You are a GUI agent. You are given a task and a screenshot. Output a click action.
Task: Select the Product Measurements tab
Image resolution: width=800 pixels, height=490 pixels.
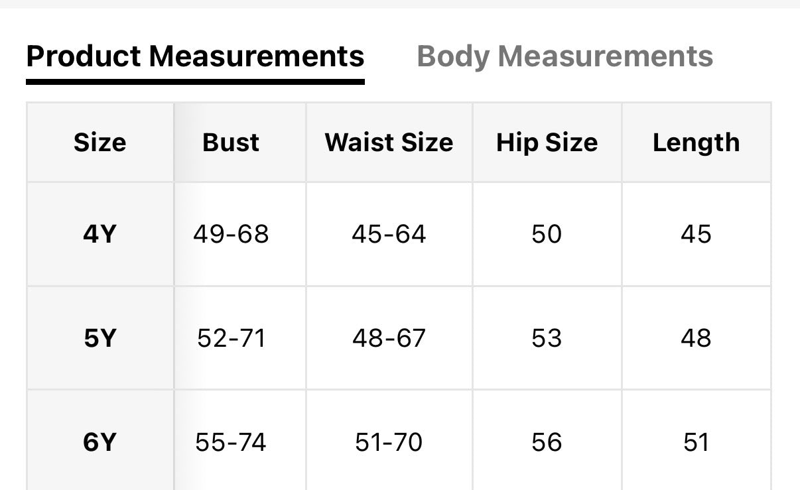pos(195,56)
